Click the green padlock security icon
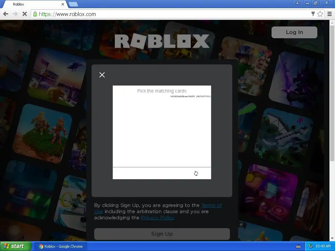 click(35, 14)
